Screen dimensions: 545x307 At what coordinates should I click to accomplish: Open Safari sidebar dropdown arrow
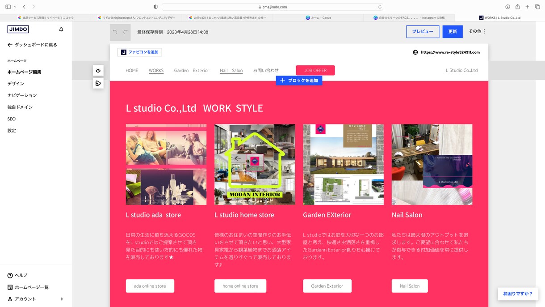pos(15,7)
